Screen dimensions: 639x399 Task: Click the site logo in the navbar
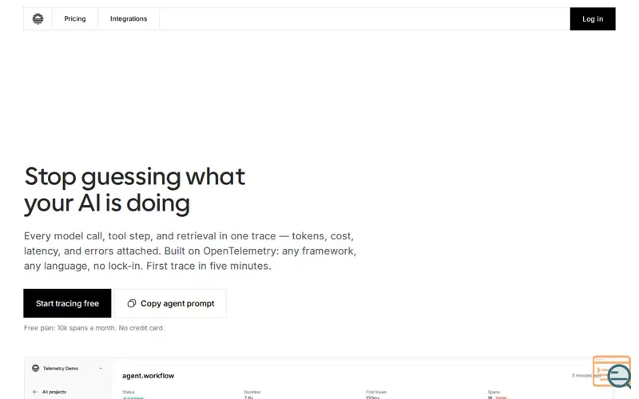click(x=38, y=18)
